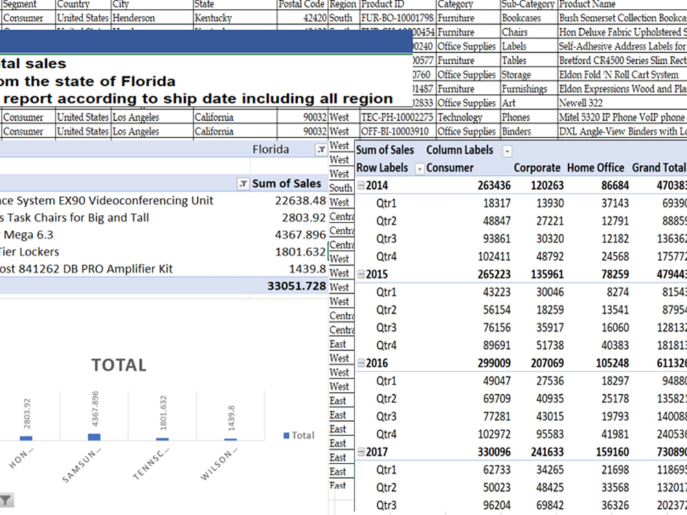
Task: Select the TOTAL chart title
Action: 119,365
